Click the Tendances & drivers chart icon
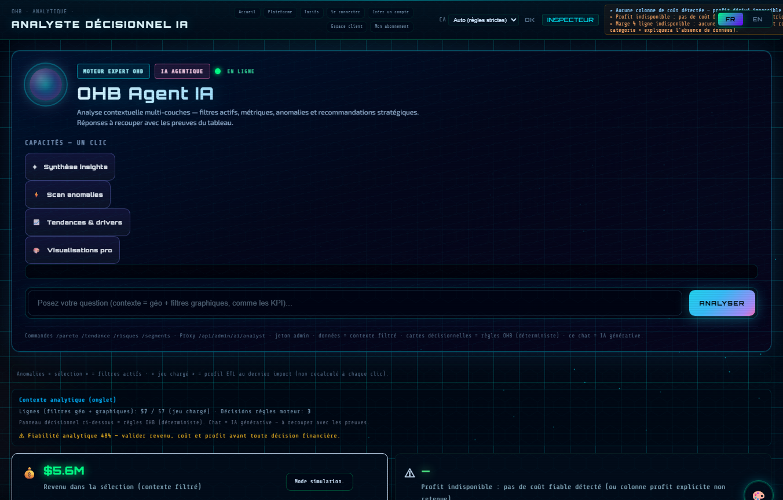Image resolution: width=783 pixels, height=500 pixels. [x=36, y=222]
